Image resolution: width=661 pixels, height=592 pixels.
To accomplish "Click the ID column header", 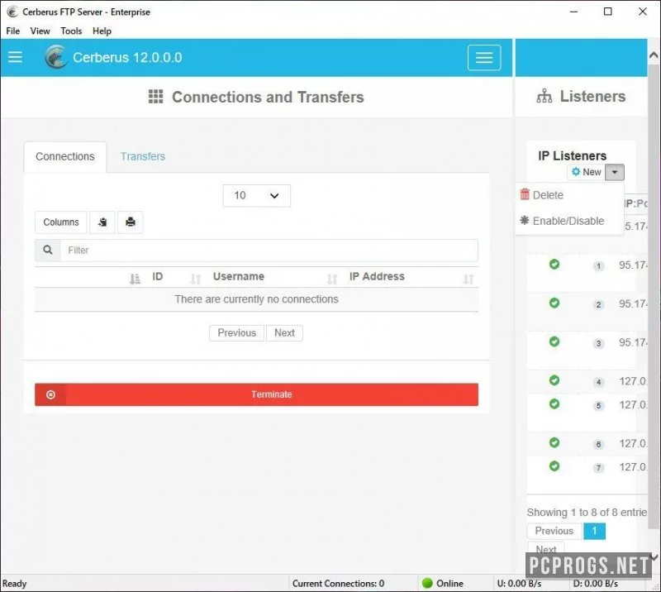I will [x=157, y=276].
